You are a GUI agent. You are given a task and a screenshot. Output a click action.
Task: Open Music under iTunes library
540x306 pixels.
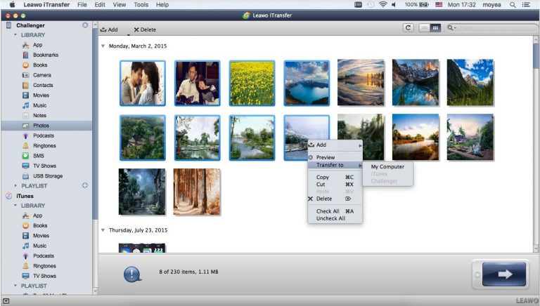coord(39,246)
